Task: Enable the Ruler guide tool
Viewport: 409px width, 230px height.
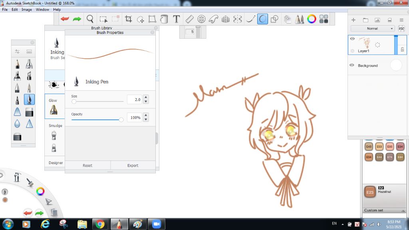Action: point(190,19)
